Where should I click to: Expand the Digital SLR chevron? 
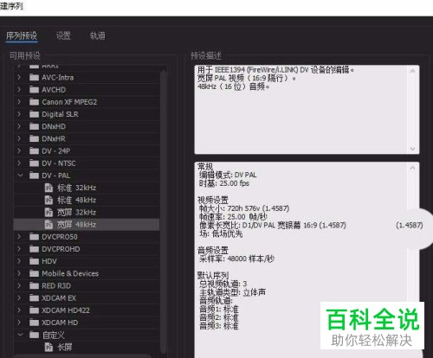[19, 114]
